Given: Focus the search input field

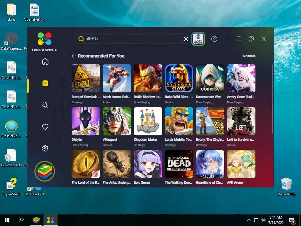Looking at the screenshot, I should click(x=133, y=39).
